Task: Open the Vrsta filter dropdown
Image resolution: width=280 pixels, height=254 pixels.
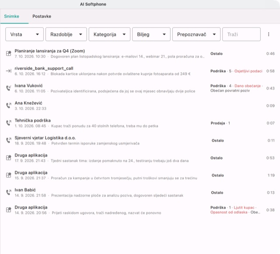Action: tap(24, 34)
